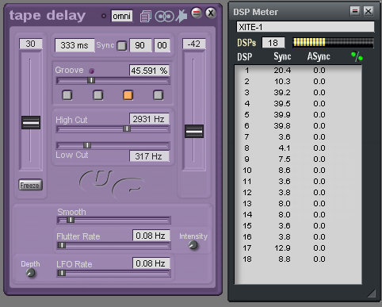The height and width of the screenshot is (307, 382).
Task: Click the tape delay title text
Action: coord(48,16)
